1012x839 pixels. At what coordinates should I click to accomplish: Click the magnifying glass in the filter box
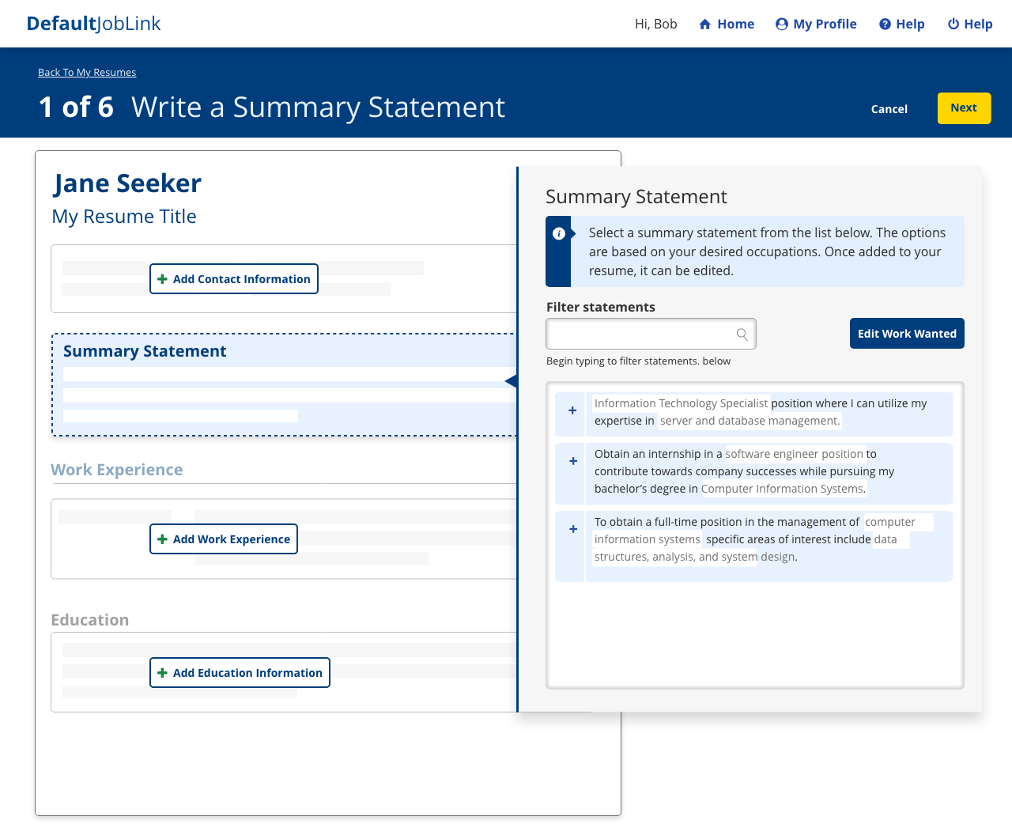click(742, 334)
